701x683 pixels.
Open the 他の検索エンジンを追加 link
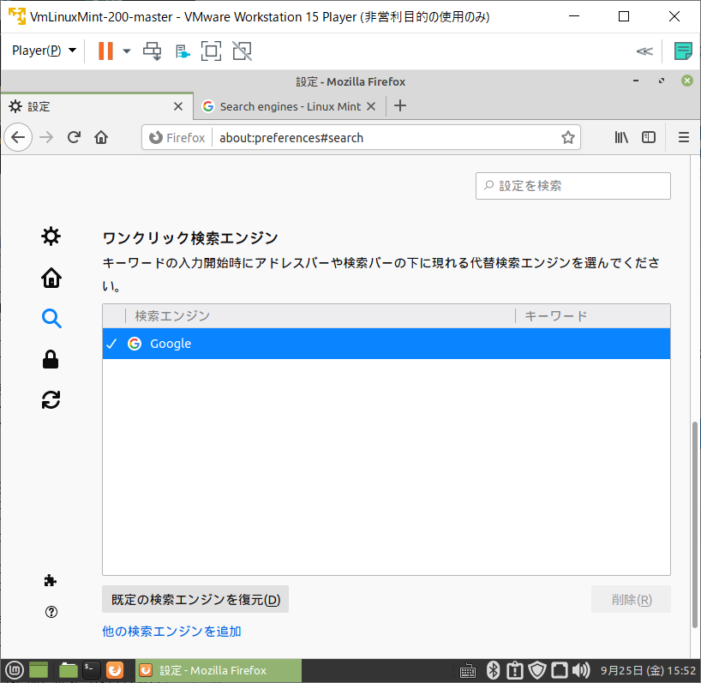point(171,631)
